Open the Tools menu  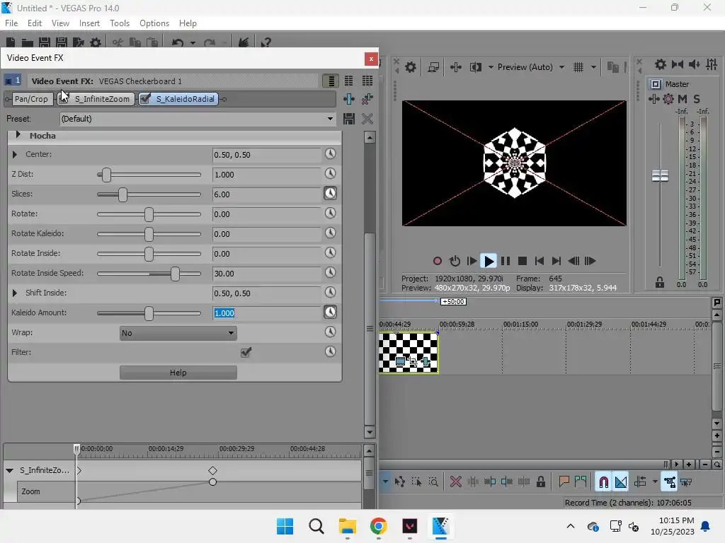pos(119,23)
